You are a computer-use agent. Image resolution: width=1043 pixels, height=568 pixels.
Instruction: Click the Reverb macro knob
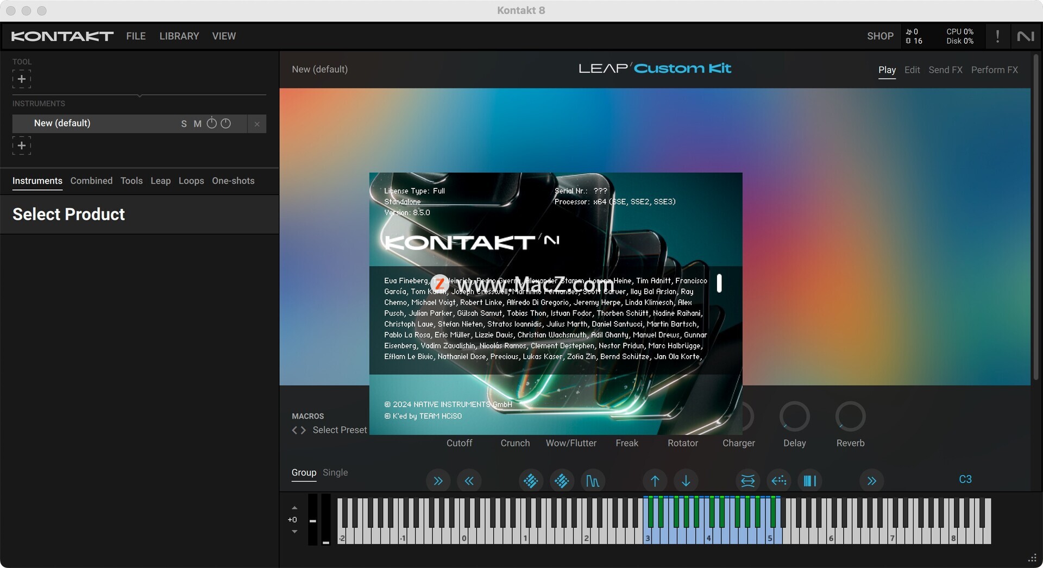pyautogui.click(x=850, y=416)
